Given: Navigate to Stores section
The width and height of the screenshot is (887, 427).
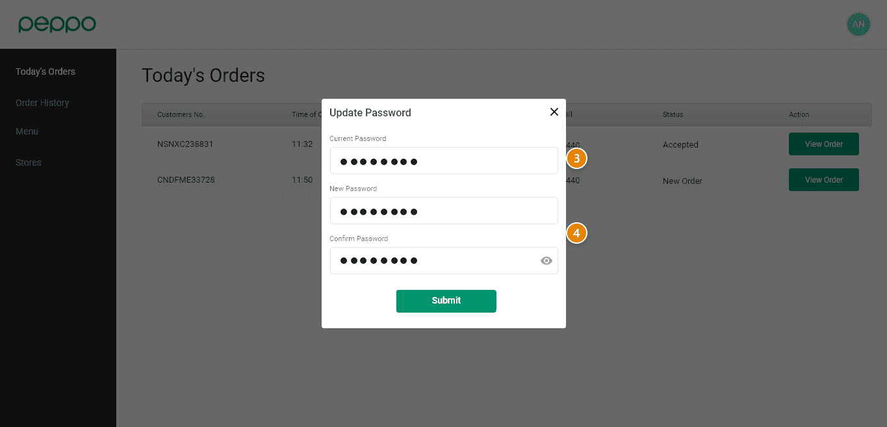Looking at the screenshot, I should coord(29,162).
